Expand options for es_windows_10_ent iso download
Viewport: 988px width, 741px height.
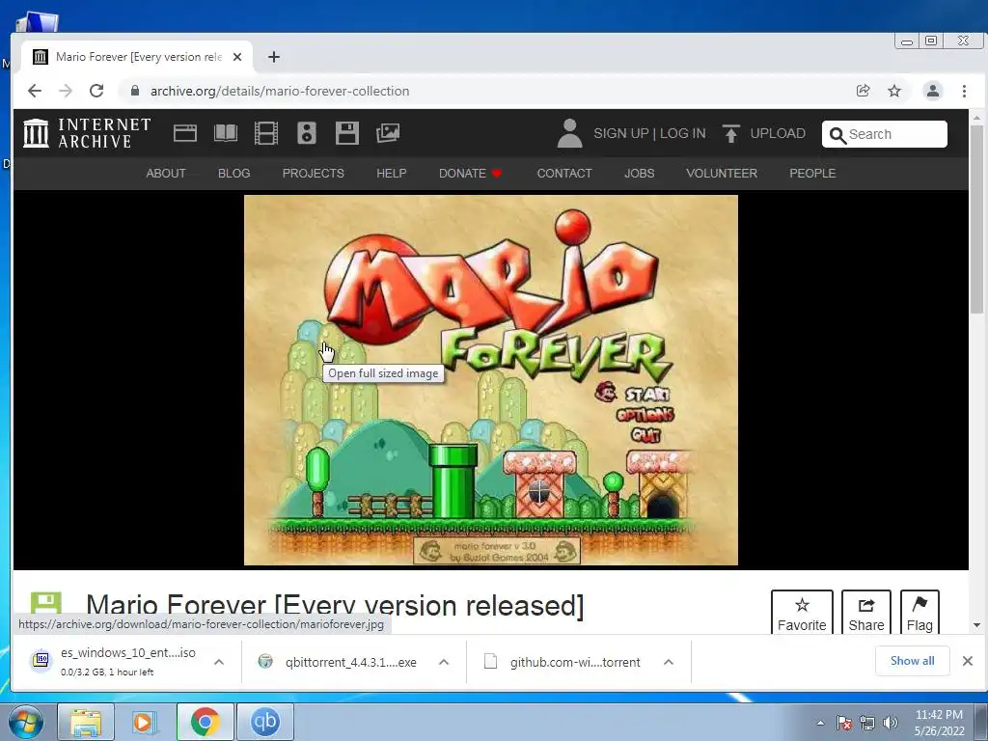219,662
